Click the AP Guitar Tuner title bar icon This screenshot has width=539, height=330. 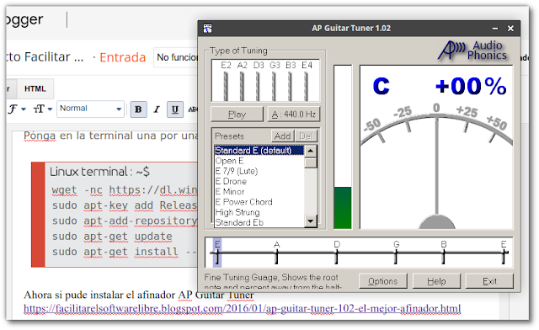click(207, 28)
